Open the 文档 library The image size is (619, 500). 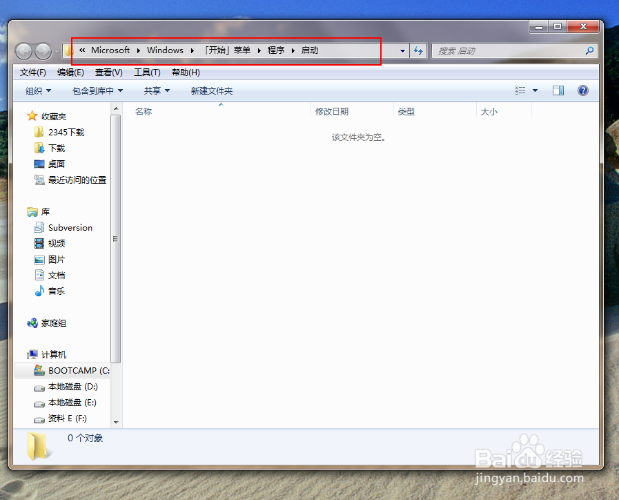pyautogui.click(x=50, y=276)
